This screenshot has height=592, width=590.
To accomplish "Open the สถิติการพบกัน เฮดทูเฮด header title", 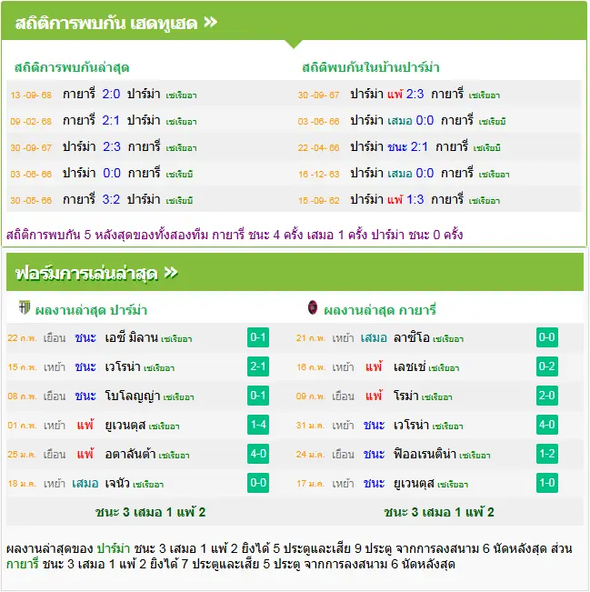I will pyautogui.click(x=106, y=24).
